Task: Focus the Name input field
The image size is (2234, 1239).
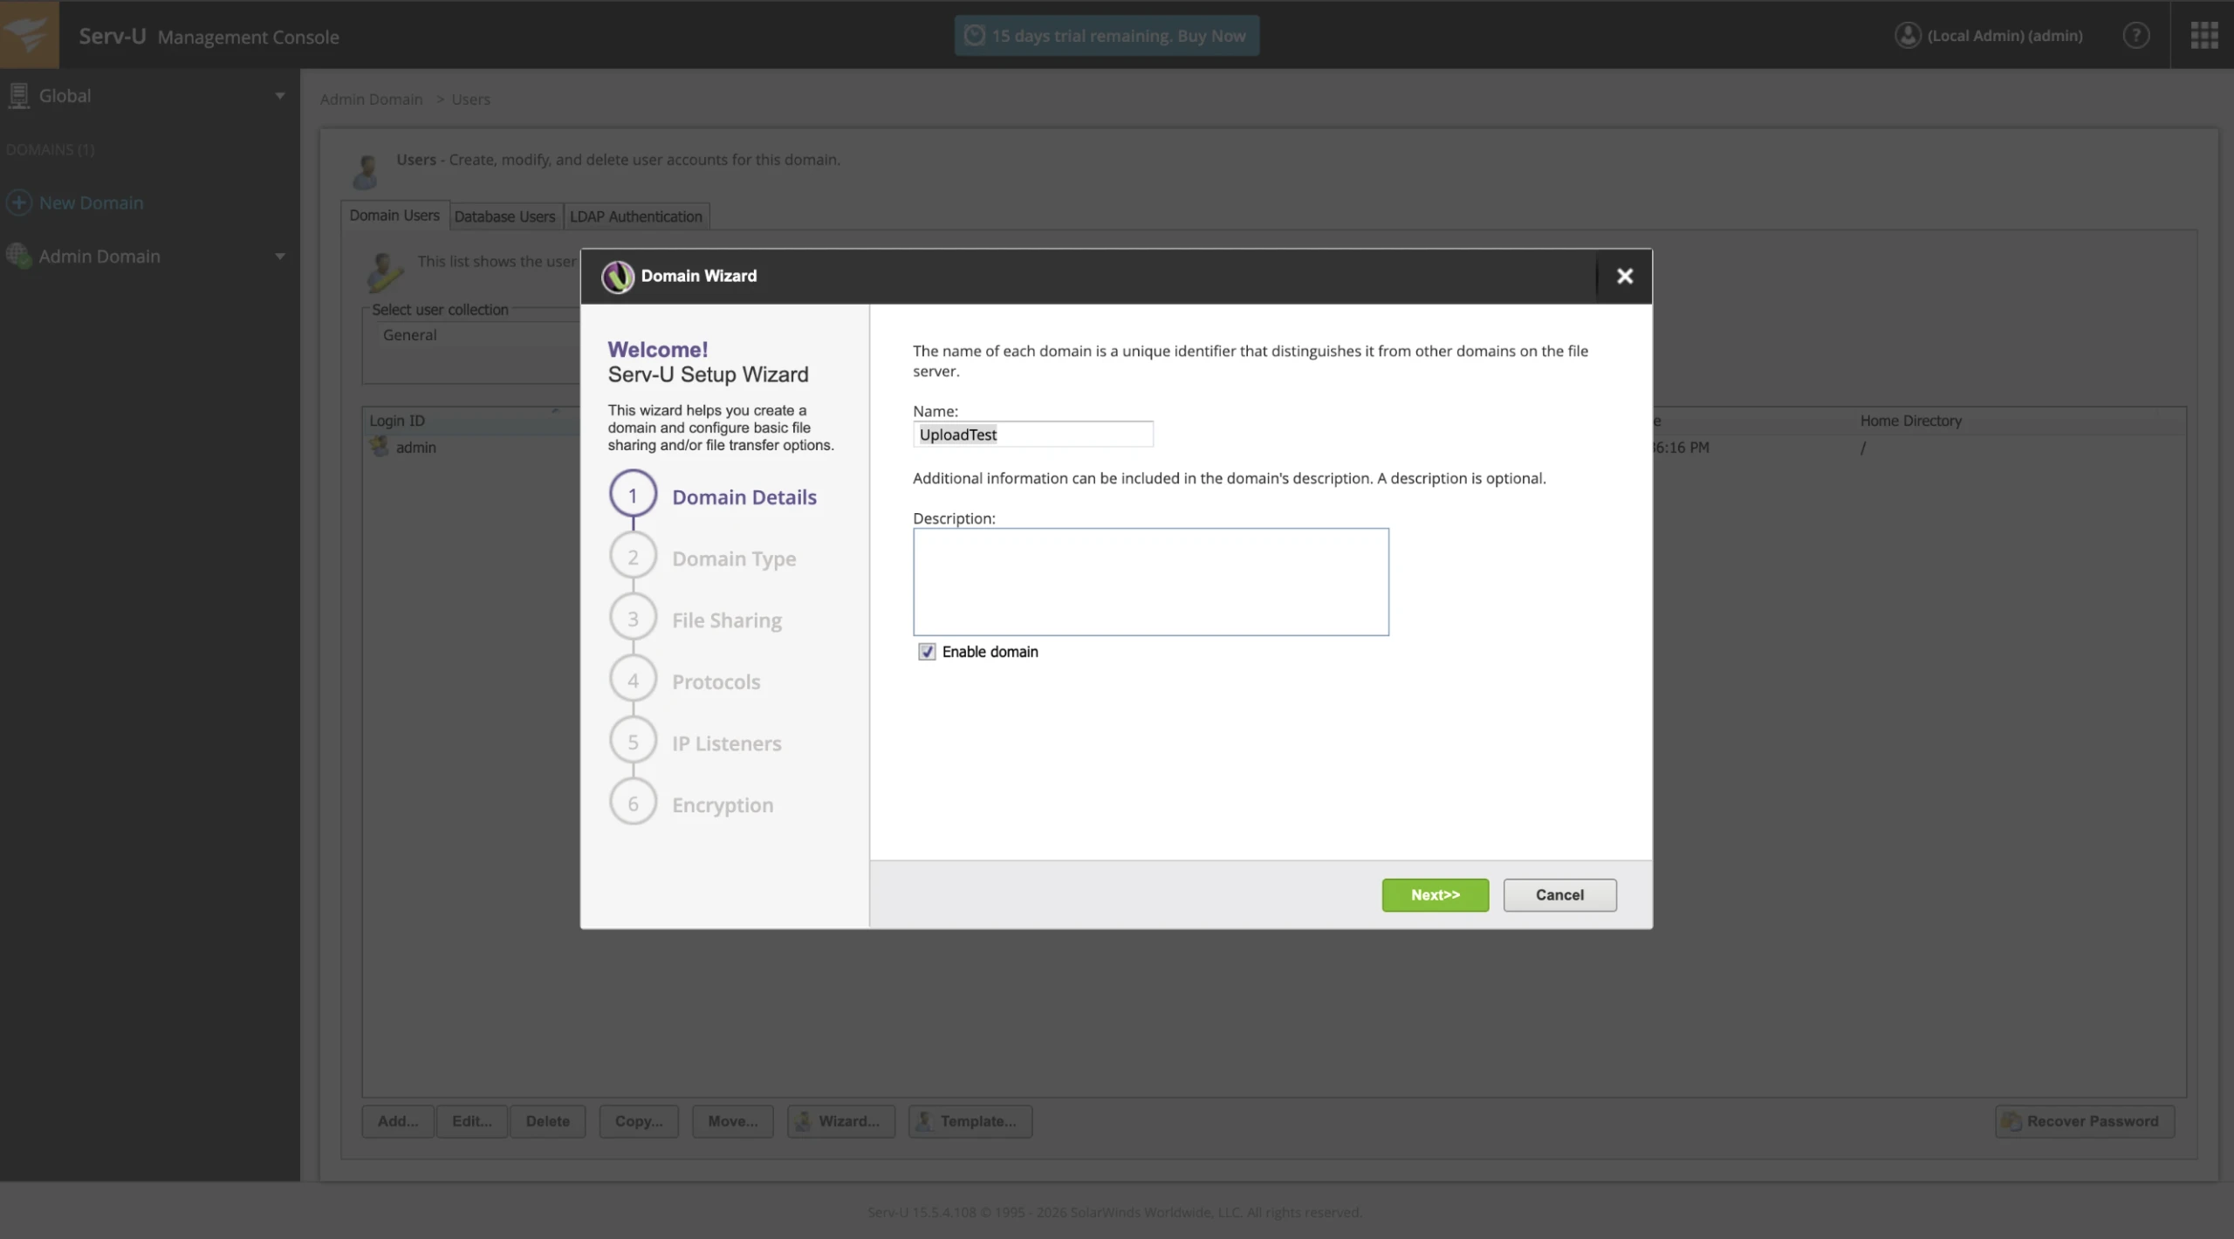Action: click(x=1033, y=434)
